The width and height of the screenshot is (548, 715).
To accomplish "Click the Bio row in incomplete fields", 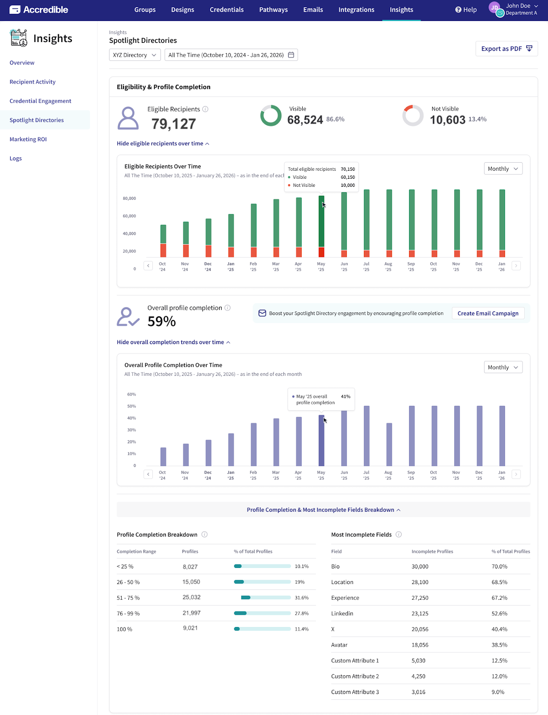I will pos(430,567).
